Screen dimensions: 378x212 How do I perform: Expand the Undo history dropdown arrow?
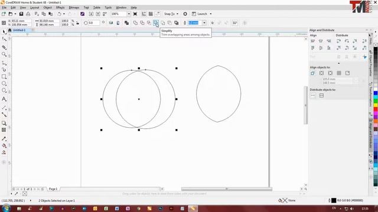[64, 14]
